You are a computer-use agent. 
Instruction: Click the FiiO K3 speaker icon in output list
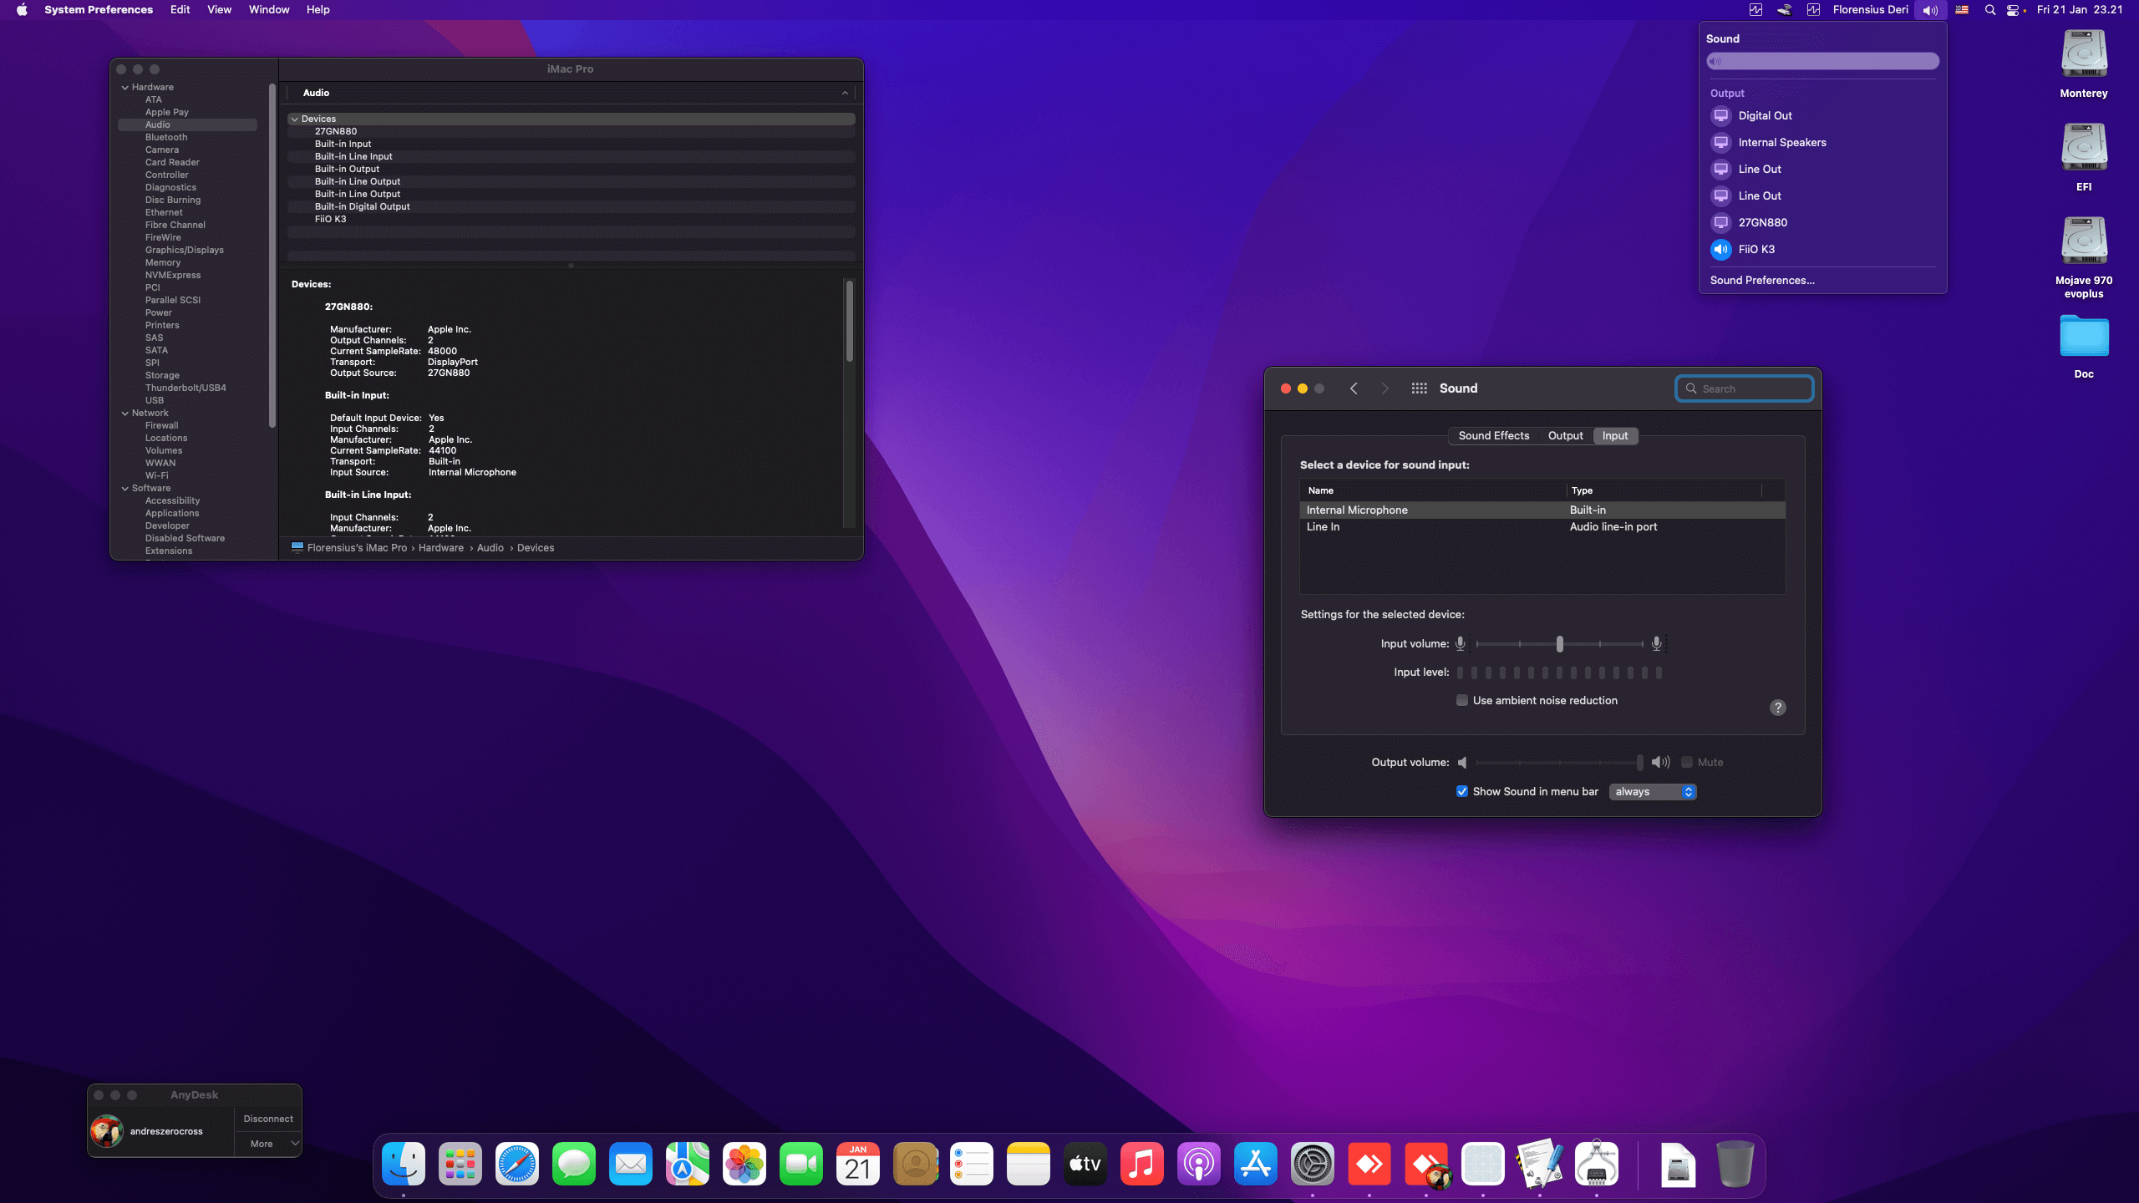pyautogui.click(x=1721, y=249)
